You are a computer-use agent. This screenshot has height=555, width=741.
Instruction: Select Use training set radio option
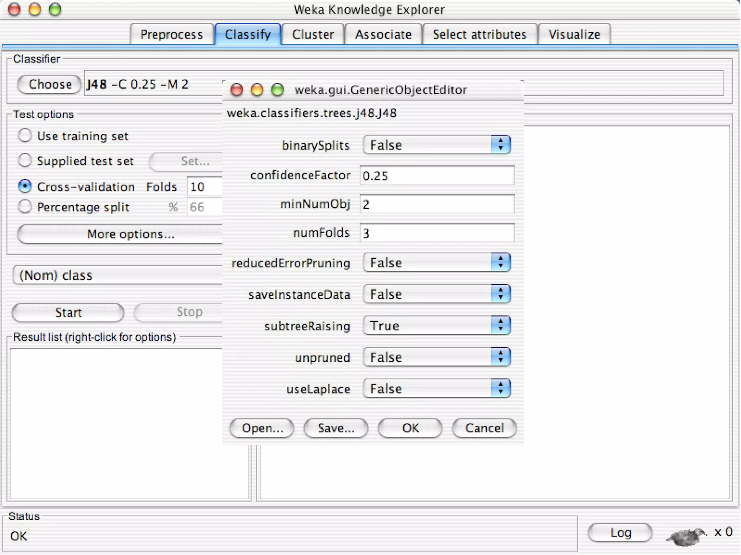pos(25,136)
